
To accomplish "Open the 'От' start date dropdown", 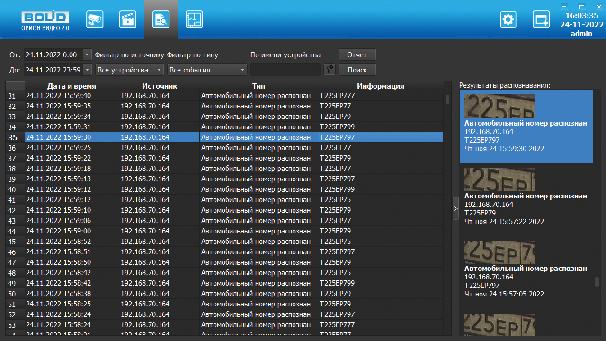I will (87, 54).
